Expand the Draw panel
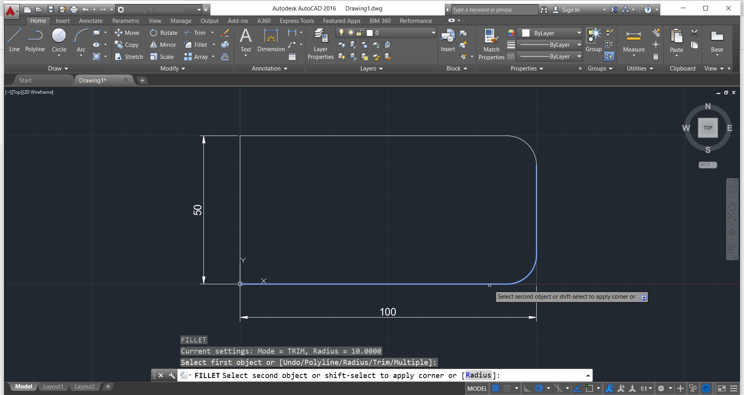 [58, 69]
